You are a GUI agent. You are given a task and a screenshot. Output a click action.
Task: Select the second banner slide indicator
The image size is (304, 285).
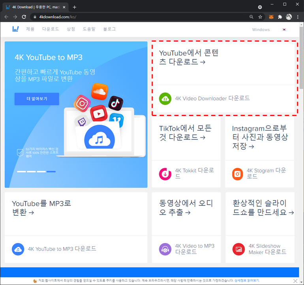point(31,171)
